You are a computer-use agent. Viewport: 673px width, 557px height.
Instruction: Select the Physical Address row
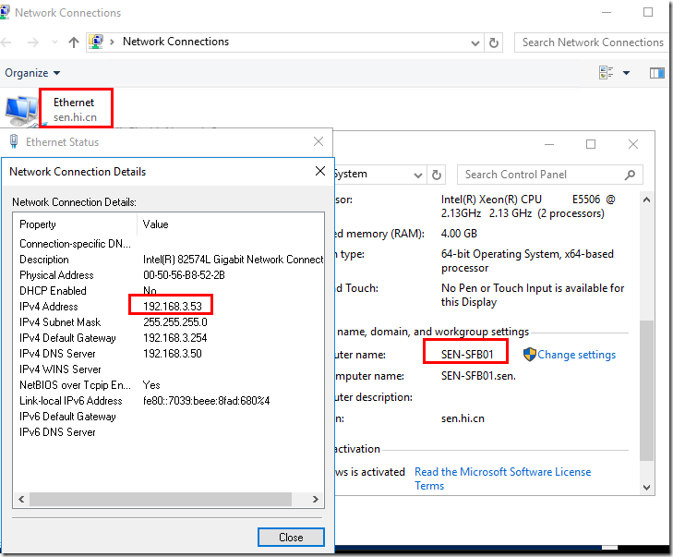(x=168, y=275)
